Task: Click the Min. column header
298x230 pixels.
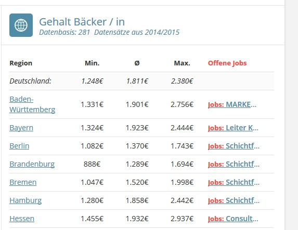Action: [92, 63]
